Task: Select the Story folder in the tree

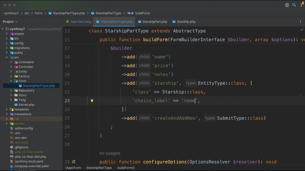Action: 22,95
